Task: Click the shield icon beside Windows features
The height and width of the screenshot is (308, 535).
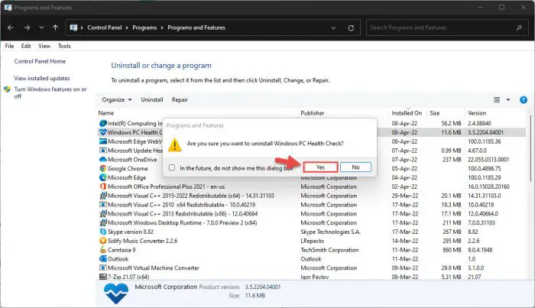Action: coord(7,89)
